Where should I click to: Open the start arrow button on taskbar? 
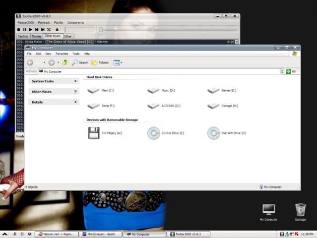(4, 234)
